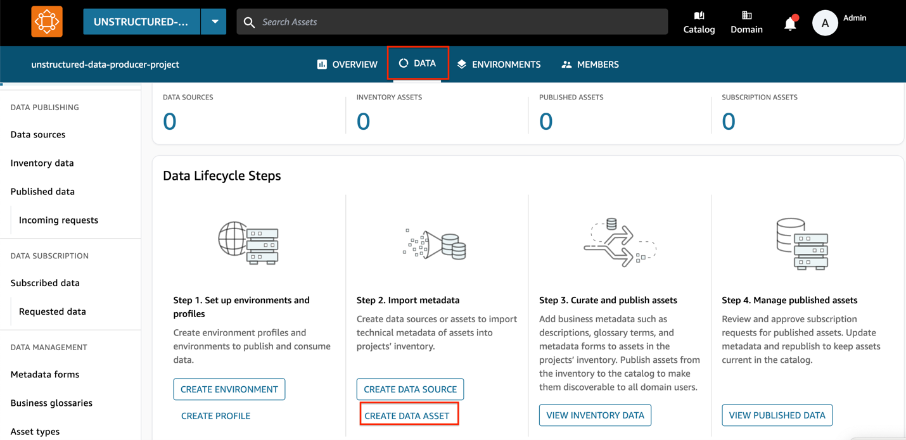The width and height of the screenshot is (906, 440).
Task: Click the search magnifier in Search Assets bar
Action: click(248, 22)
